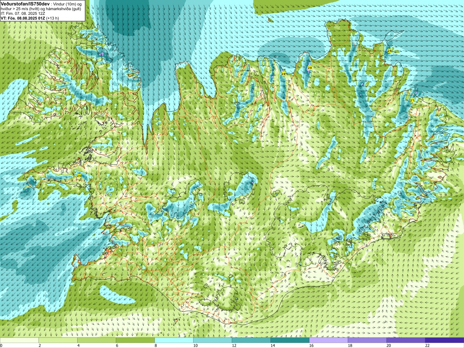This screenshot has height=348, width=464.
Task: Click the westernmost yellow 28 gust label
Action: pyautogui.click(x=283, y=74)
